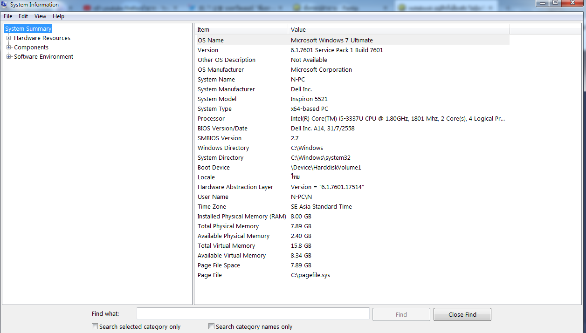586x333 pixels.
Task: Select the Total Physical Memory row
Action: click(352, 226)
